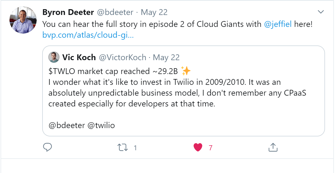This screenshot has width=335, height=173.
Task: Click the like count number 7
Action: [211, 148]
